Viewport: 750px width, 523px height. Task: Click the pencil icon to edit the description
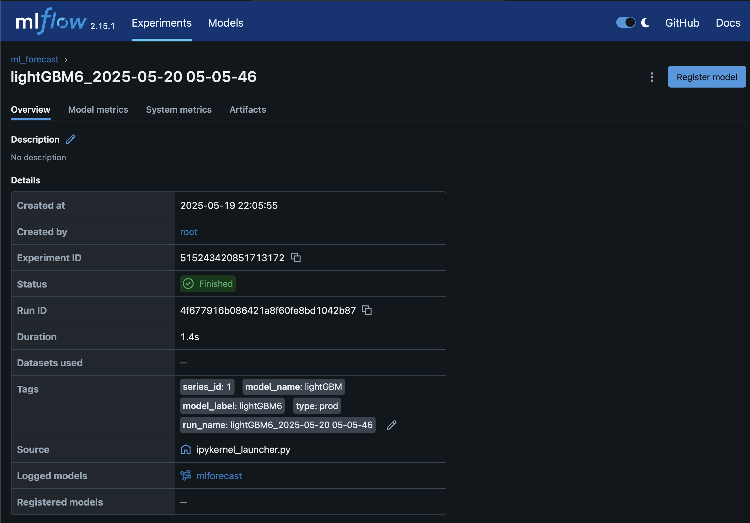coord(70,139)
